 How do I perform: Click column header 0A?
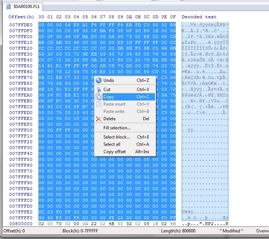pos(129,17)
